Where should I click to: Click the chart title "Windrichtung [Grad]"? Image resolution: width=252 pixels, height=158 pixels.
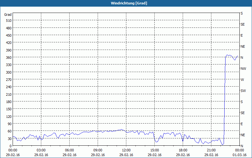pyautogui.click(x=129, y=3)
